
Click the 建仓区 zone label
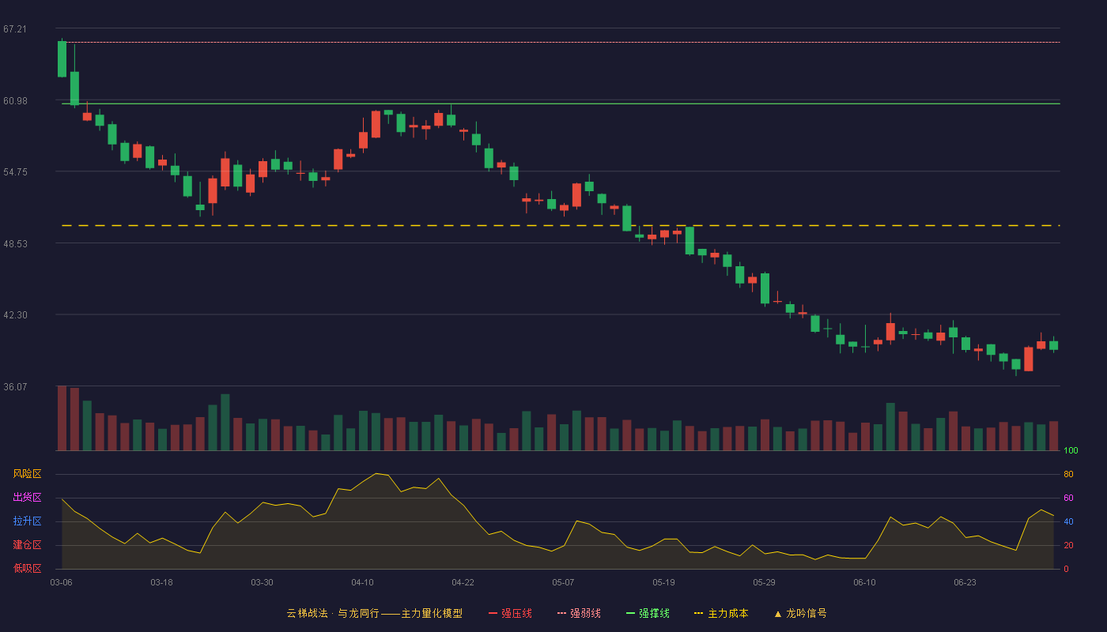point(27,545)
